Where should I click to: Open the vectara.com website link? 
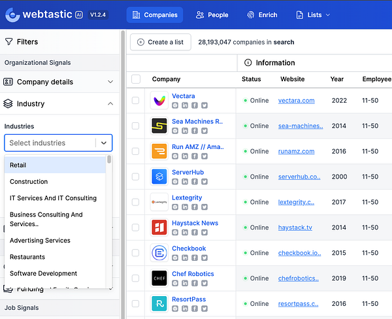pyautogui.click(x=296, y=101)
